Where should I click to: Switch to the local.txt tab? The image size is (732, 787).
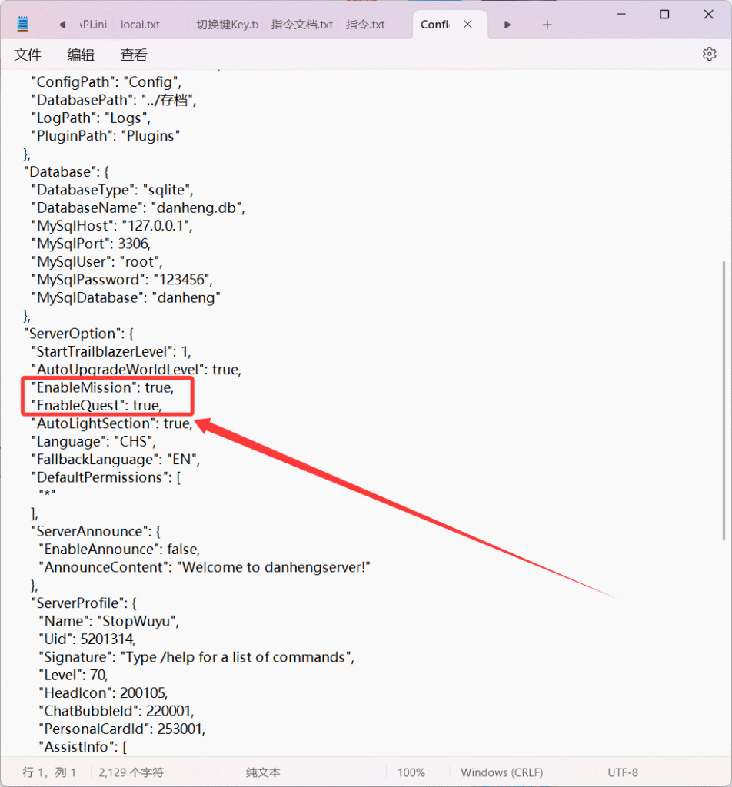click(x=141, y=25)
